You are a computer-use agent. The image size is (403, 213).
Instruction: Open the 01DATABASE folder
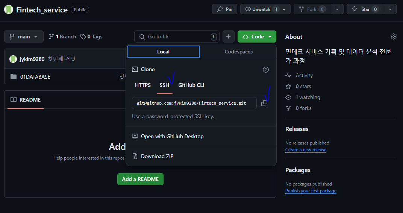click(x=35, y=77)
